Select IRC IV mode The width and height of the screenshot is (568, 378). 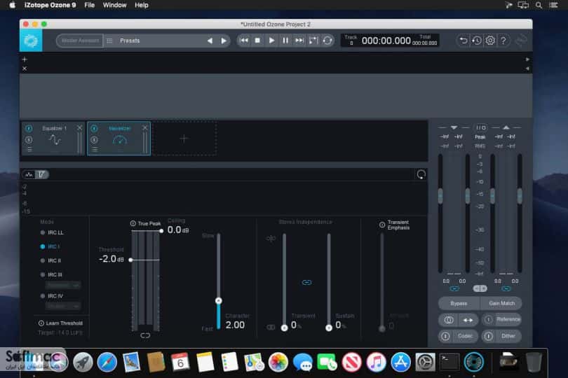pos(52,296)
